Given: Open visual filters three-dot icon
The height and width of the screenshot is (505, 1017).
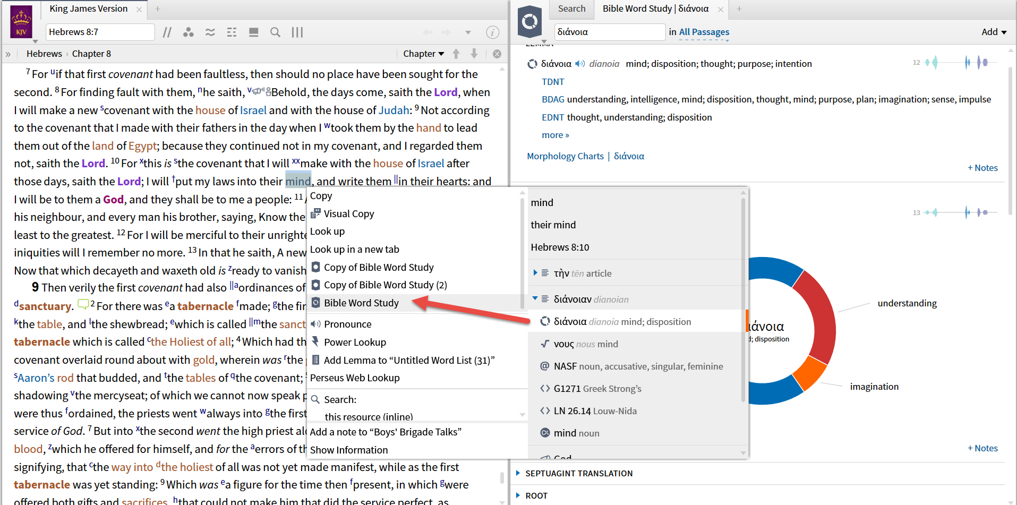Looking at the screenshot, I should click(188, 32).
